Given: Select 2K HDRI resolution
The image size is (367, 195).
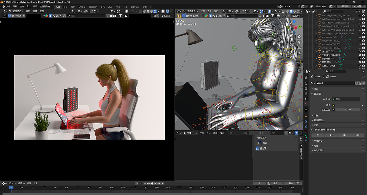Looking at the screenshot, I should [318, 135].
